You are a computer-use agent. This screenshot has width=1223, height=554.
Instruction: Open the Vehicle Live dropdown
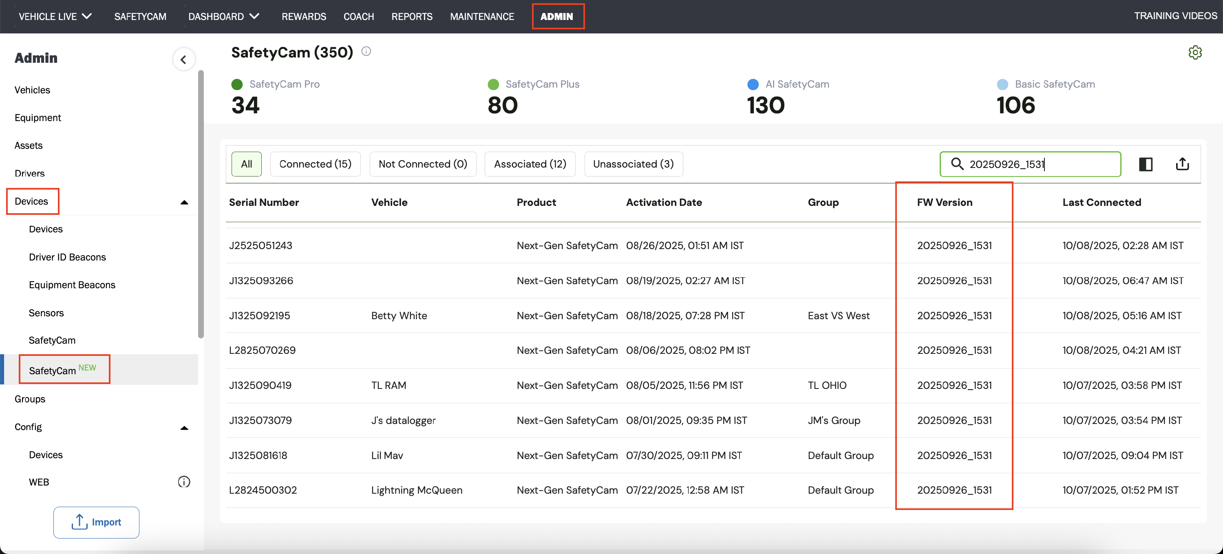pos(55,17)
